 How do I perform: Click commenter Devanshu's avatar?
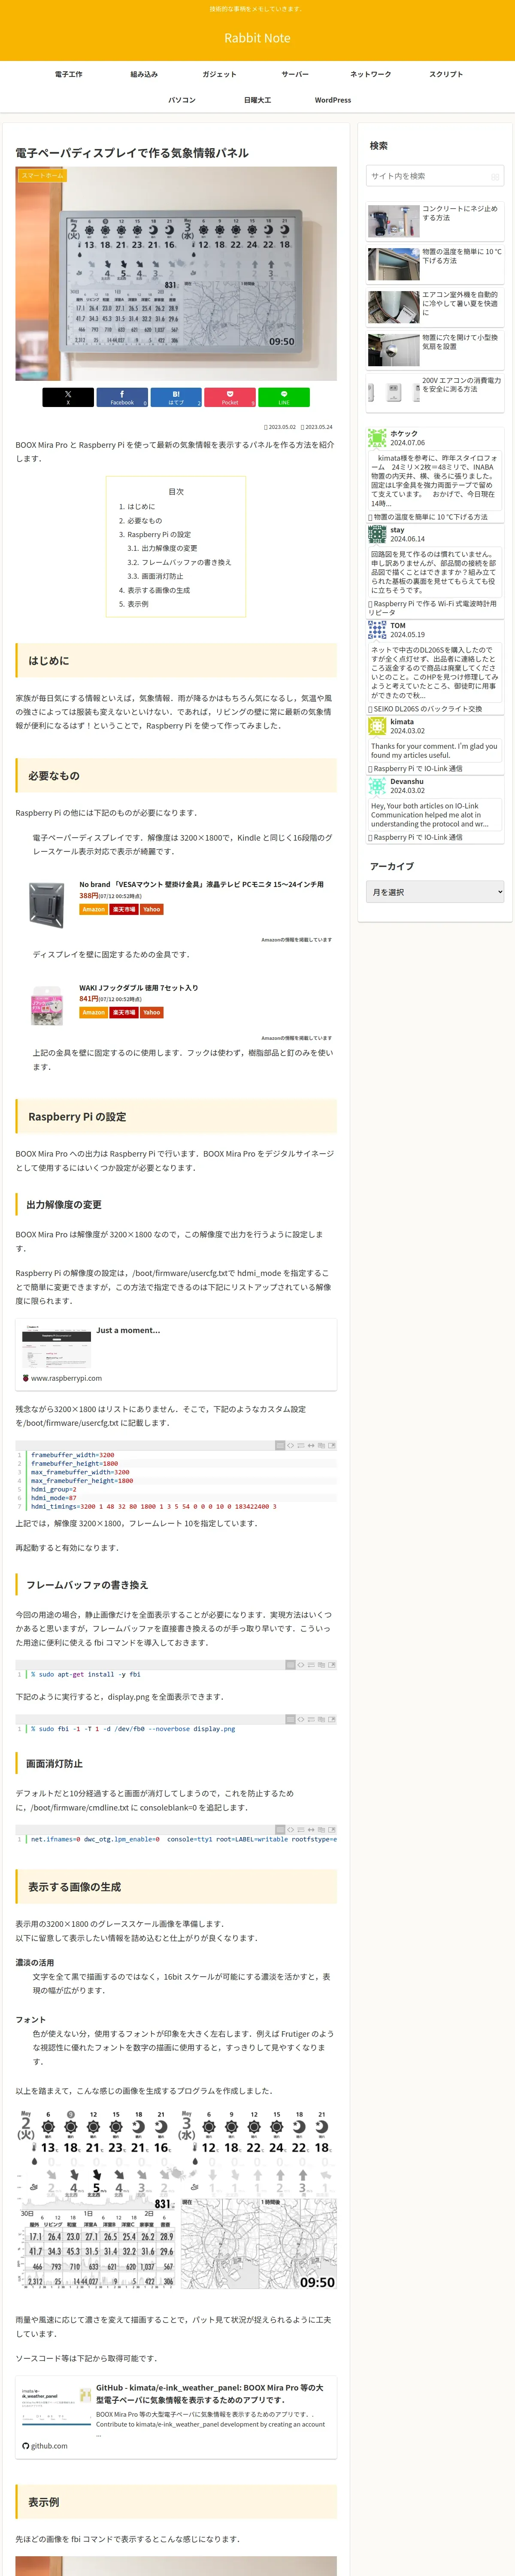[377, 786]
